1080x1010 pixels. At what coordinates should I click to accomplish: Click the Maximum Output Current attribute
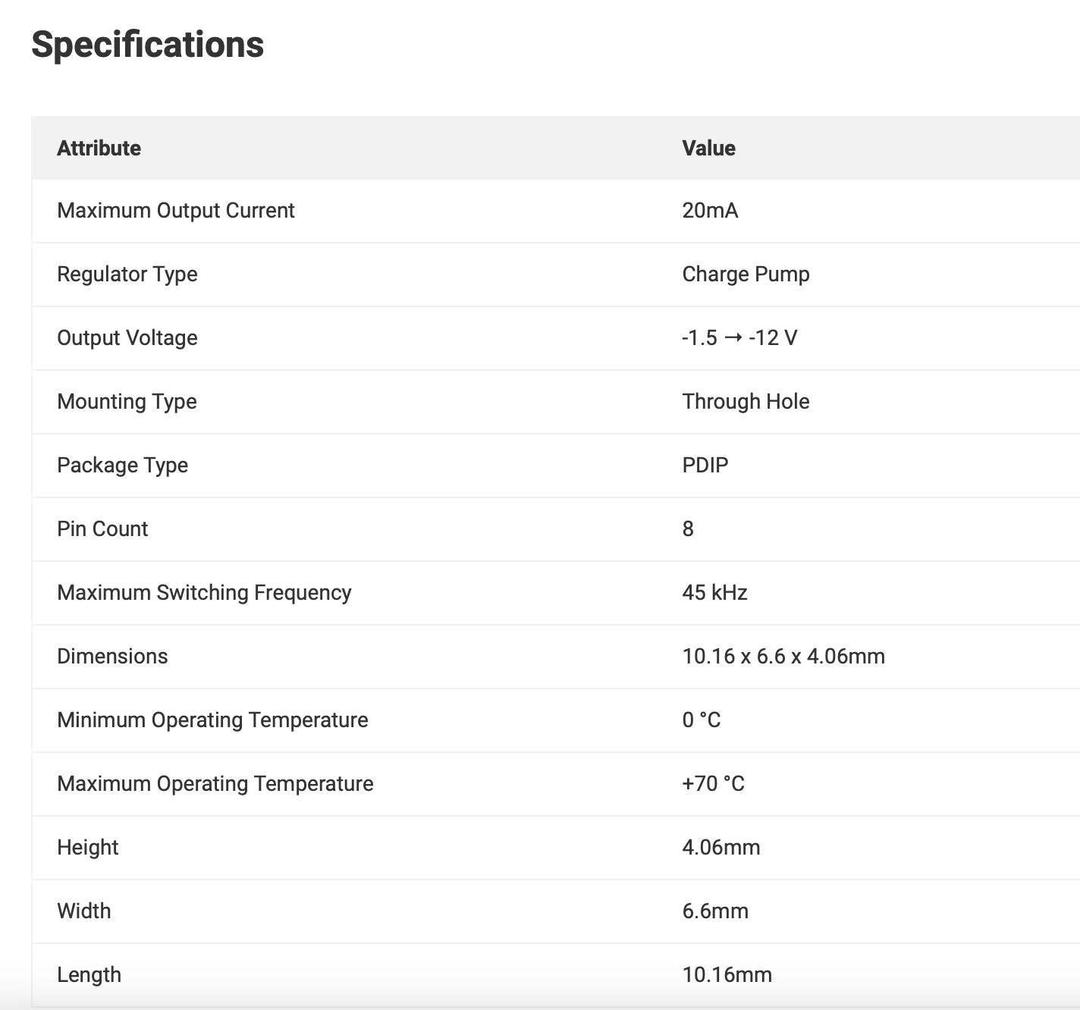tap(176, 211)
